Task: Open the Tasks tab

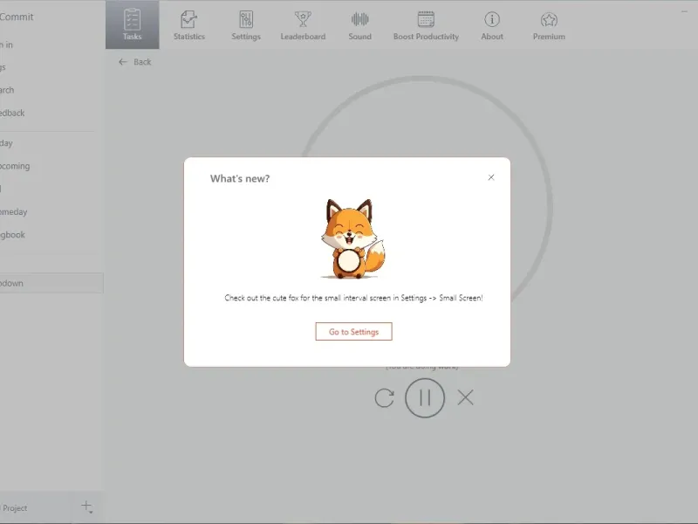Action: pos(133,24)
